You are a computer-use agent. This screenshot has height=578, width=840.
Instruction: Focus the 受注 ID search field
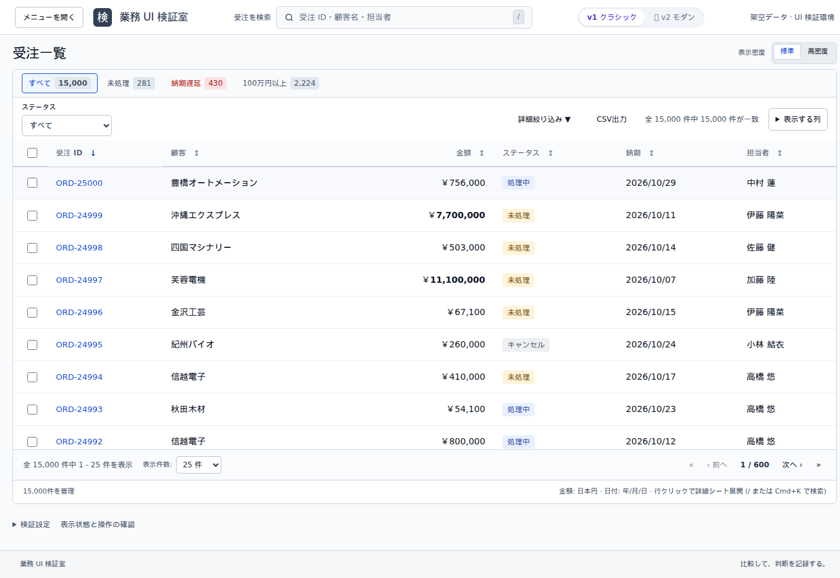[x=404, y=17]
